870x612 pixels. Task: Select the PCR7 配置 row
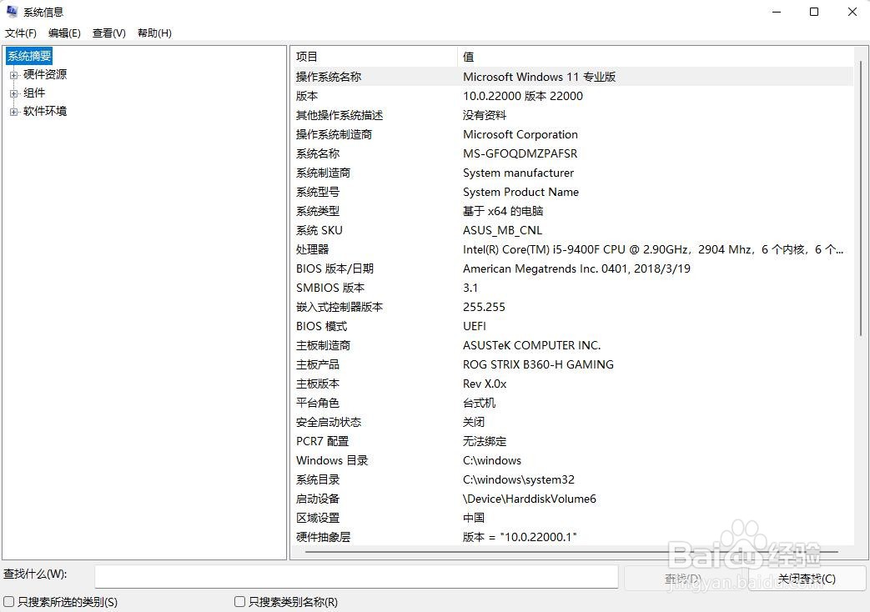(572, 441)
